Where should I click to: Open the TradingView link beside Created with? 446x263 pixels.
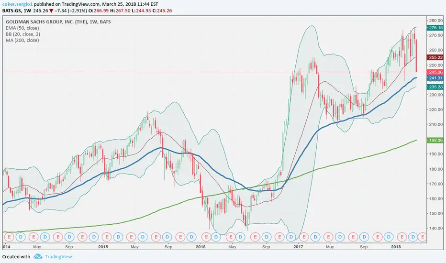click(x=58, y=256)
